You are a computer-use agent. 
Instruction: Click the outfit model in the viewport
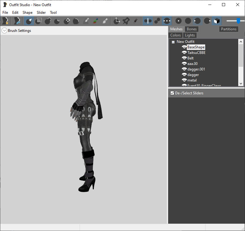[86, 127]
